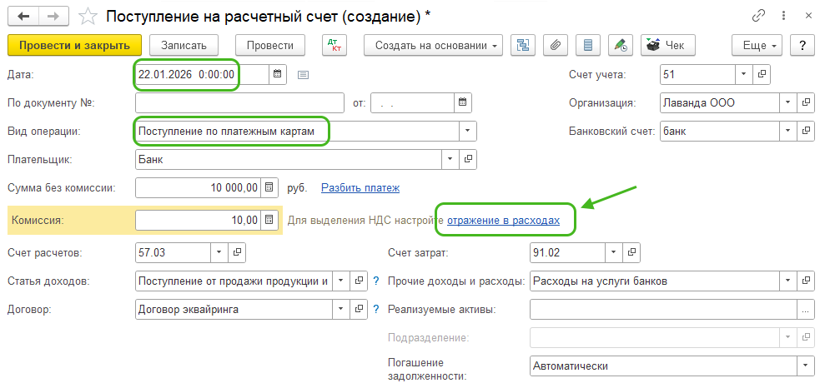
Task: Open the Договор эквайринга record
Action: (360, 309)
